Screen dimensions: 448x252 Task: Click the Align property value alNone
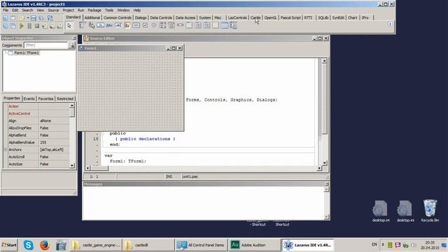pyautogui.click(x=55, y=121)
